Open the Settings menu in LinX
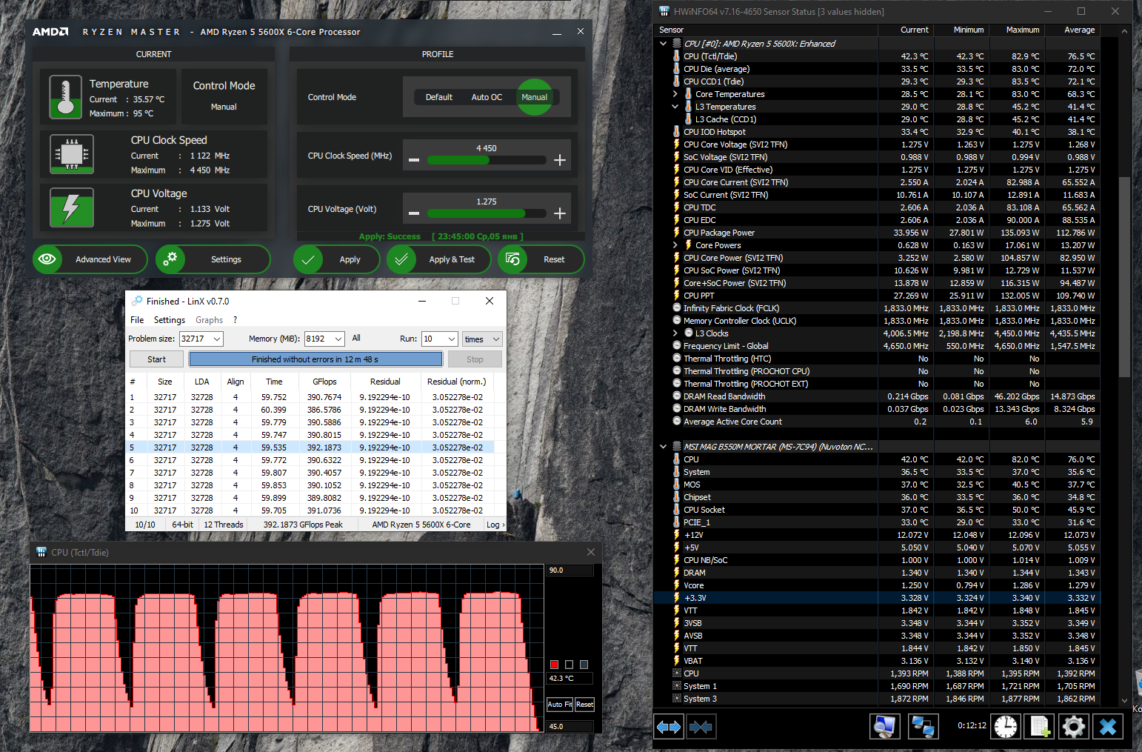Viewport: 1142px width, 752px height. pos(170,320)
